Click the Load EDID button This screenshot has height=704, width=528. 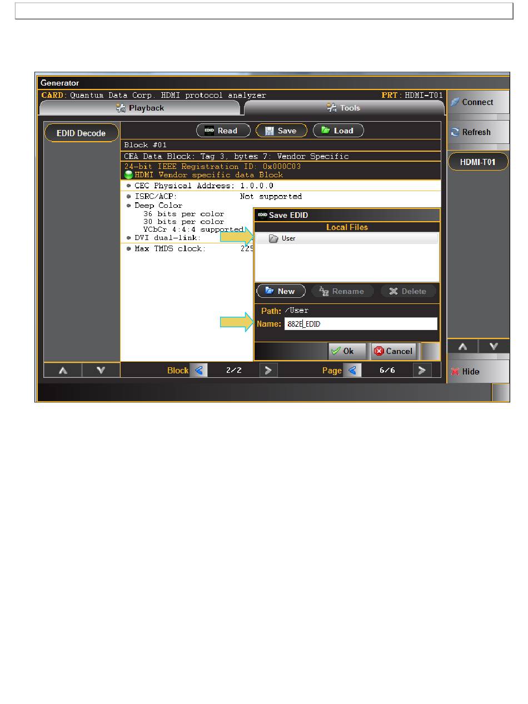point(338,131)
